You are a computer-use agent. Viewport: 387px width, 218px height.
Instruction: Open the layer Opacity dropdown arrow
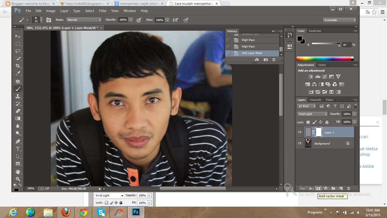coord(354,114)
